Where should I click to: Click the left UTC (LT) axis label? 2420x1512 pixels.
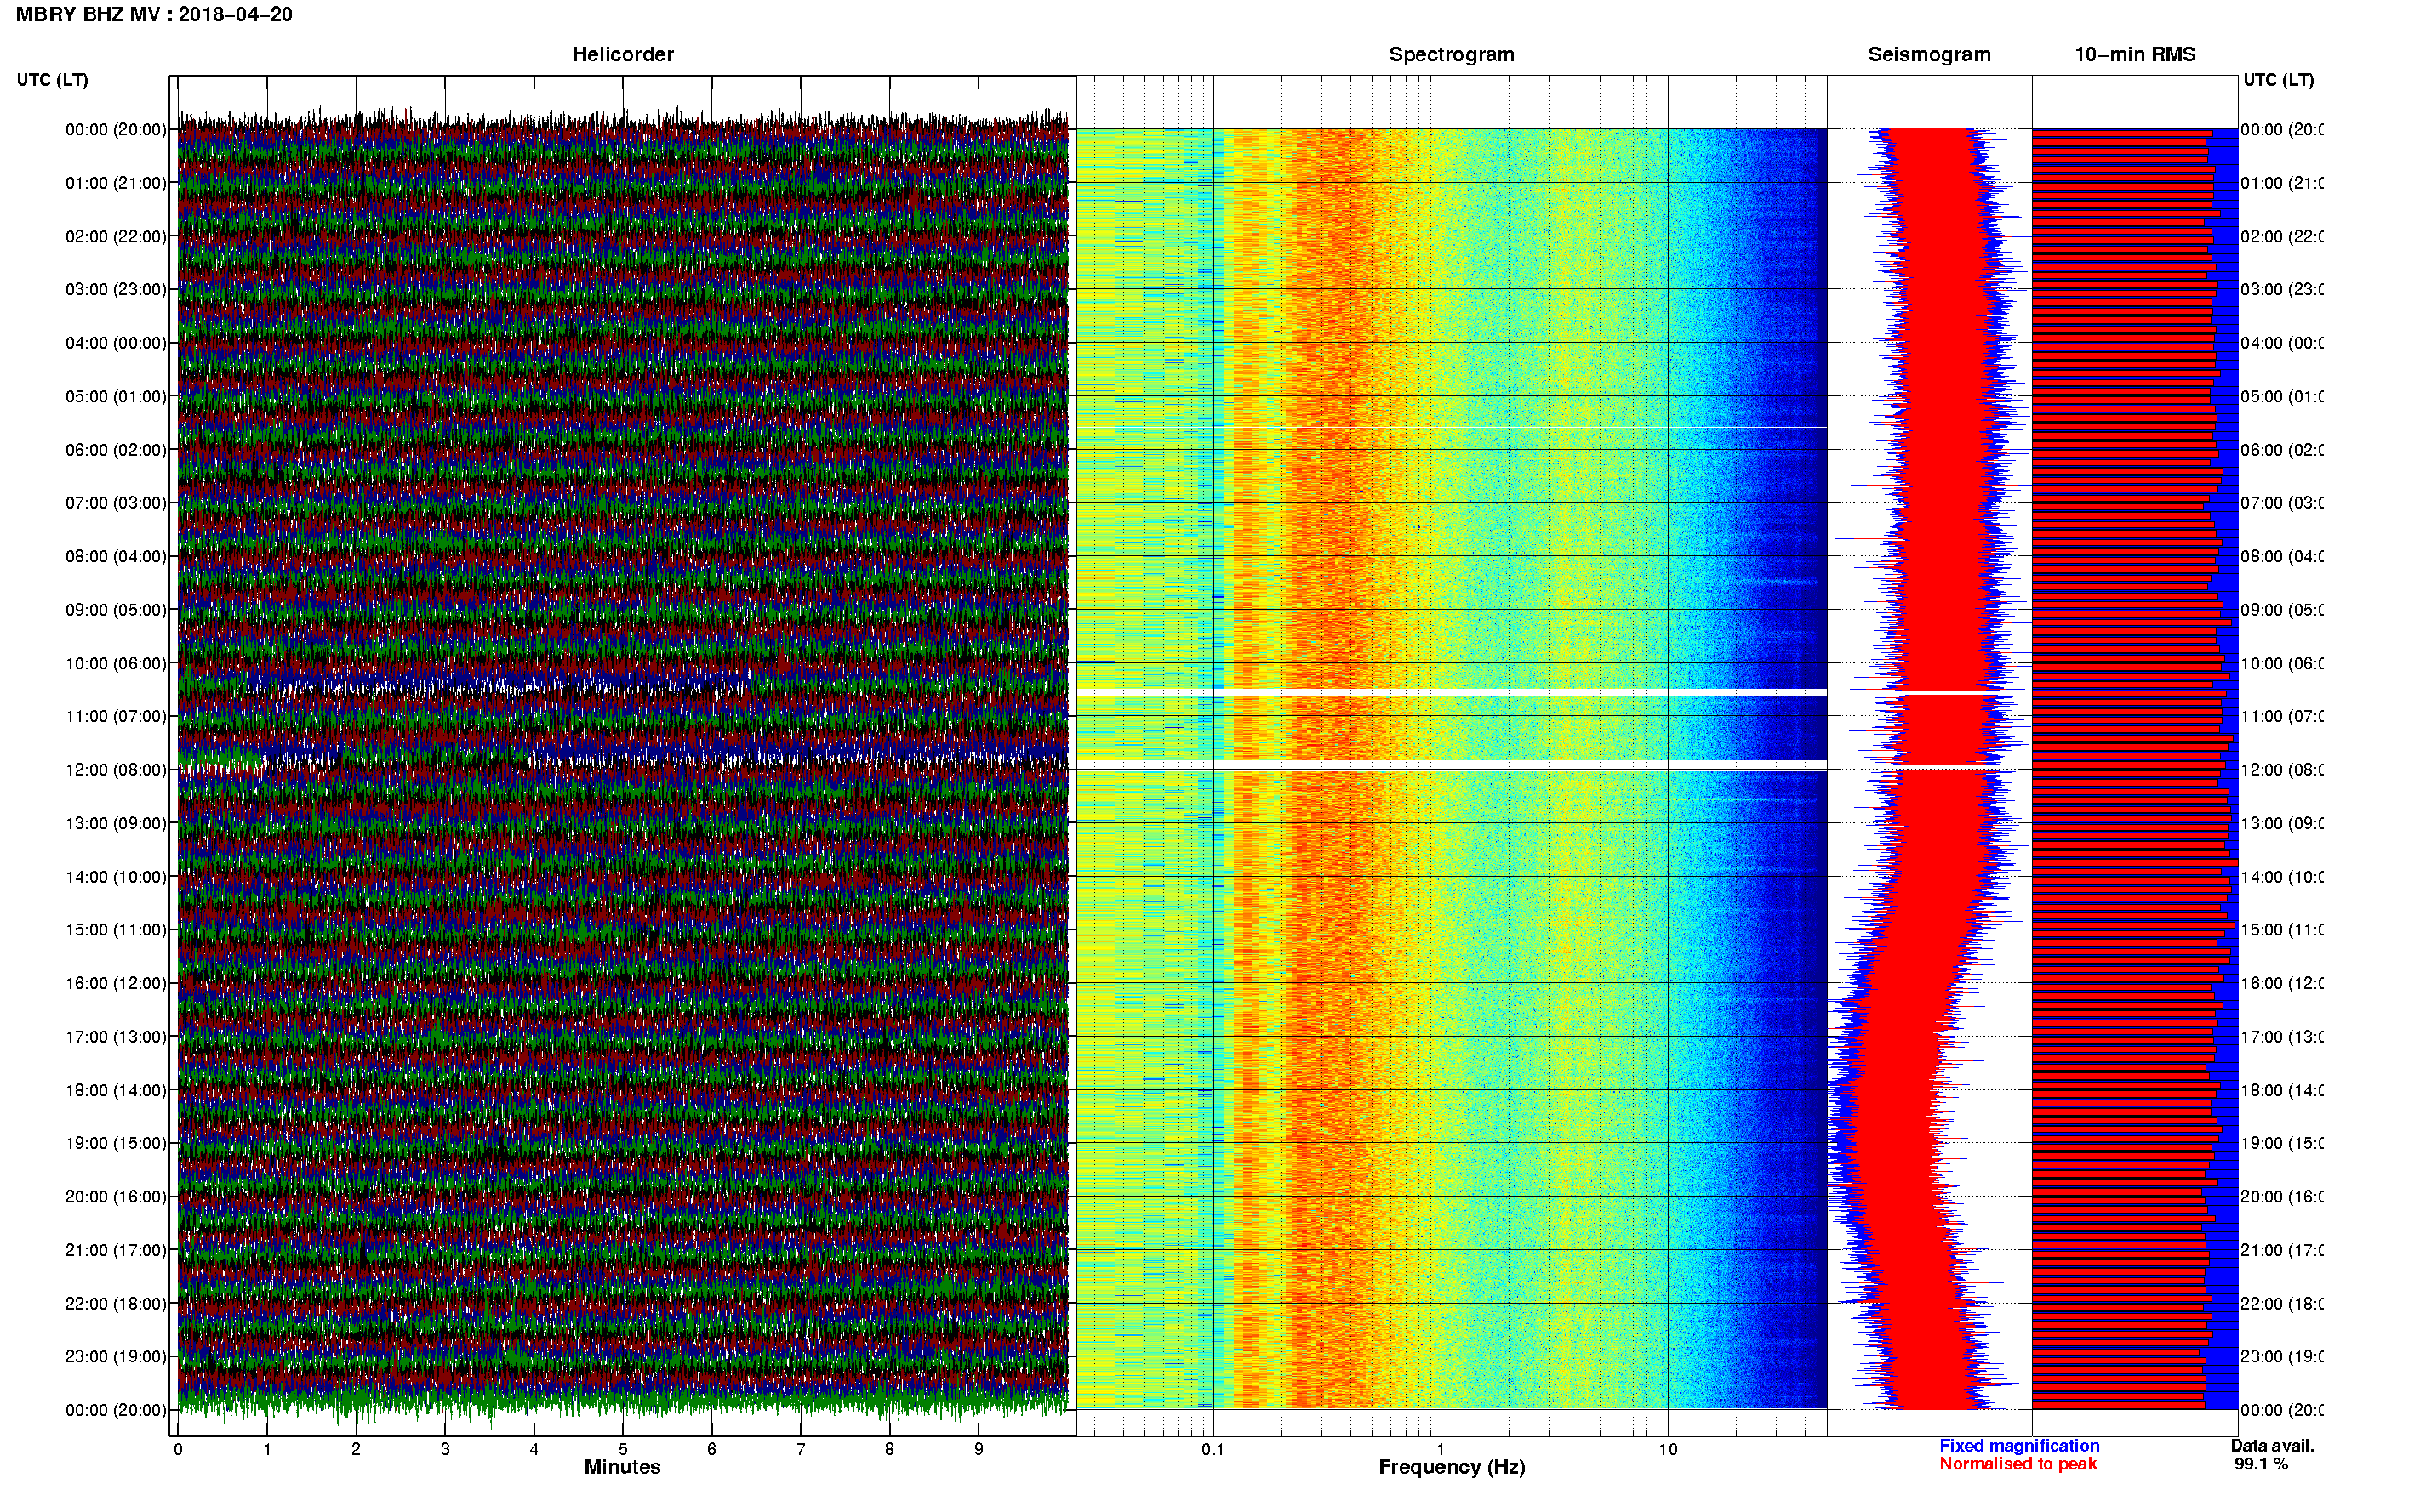coord(52,80)
